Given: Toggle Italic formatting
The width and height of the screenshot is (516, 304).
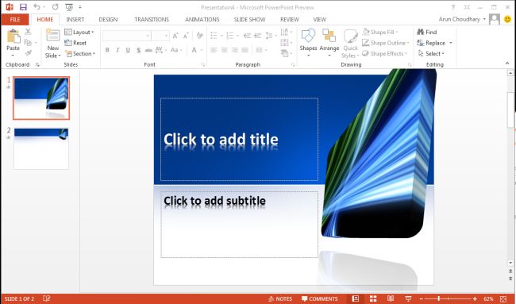Looking at the screenshot, I should pyautogui.click(x=117, y=50).
